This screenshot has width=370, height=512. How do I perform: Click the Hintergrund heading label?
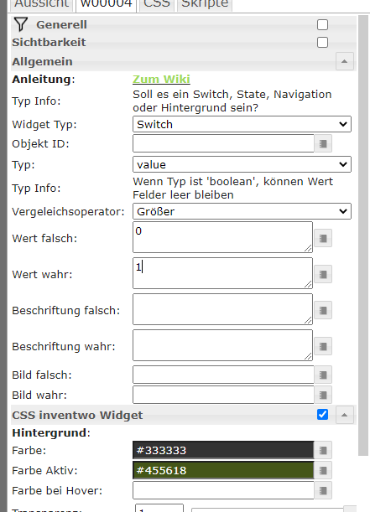click(x=51, y=432)
